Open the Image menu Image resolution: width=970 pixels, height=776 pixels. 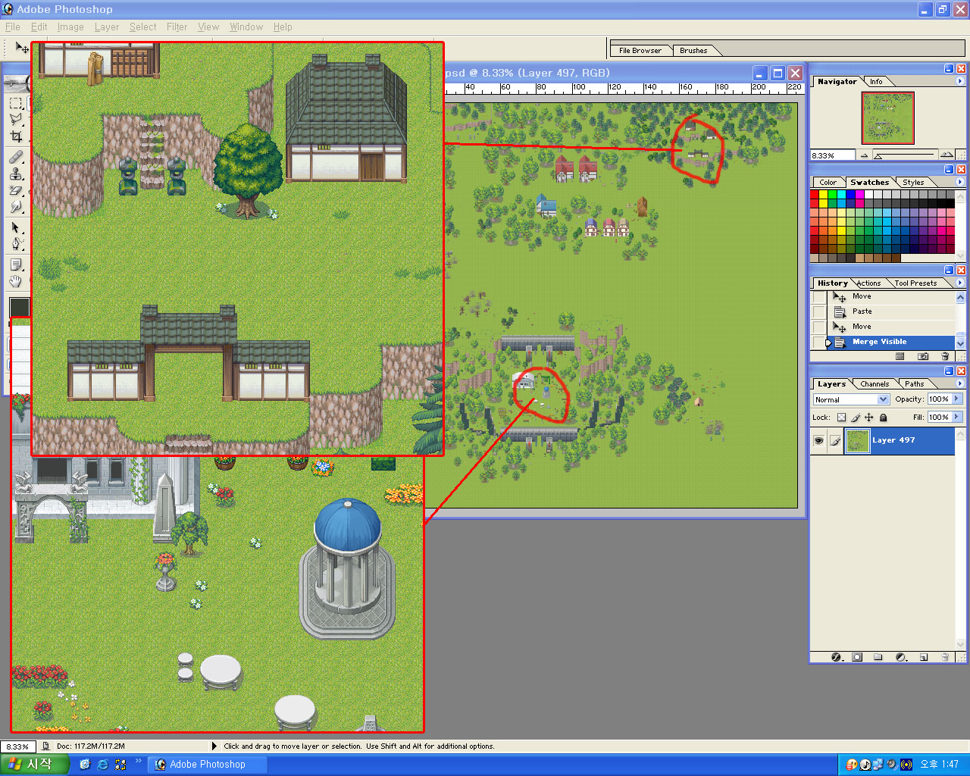(x=70, y=27)
